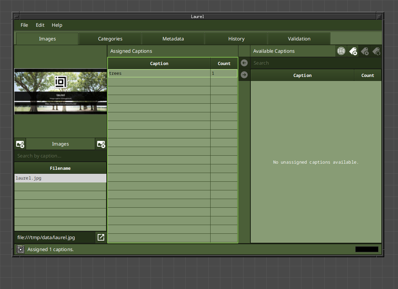This screenshot has width=398, height=289.
Task: Click the remove image icon
Action: coord(101,144)
